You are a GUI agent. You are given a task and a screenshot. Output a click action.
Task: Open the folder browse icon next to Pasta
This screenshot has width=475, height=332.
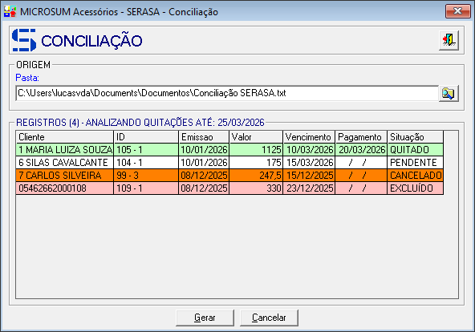[x=449, y=93]
